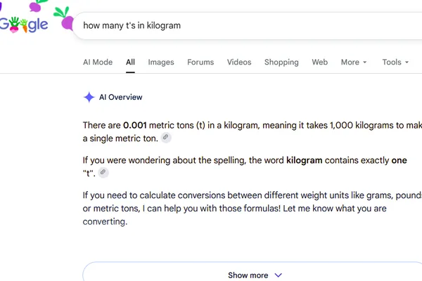The image size is (422, 281).
Task: Click the purple radish doodle beside search box
Action: pyautogui.click(x=65, y=18)
